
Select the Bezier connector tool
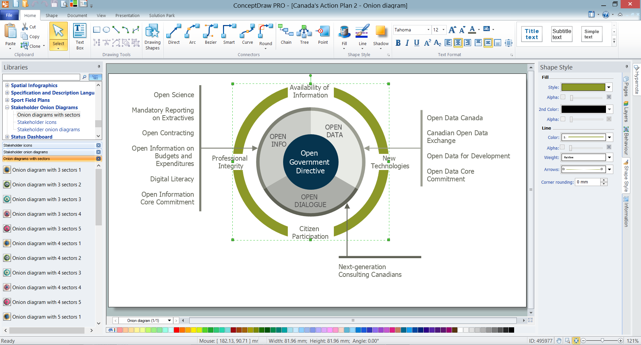pos(211,34)
